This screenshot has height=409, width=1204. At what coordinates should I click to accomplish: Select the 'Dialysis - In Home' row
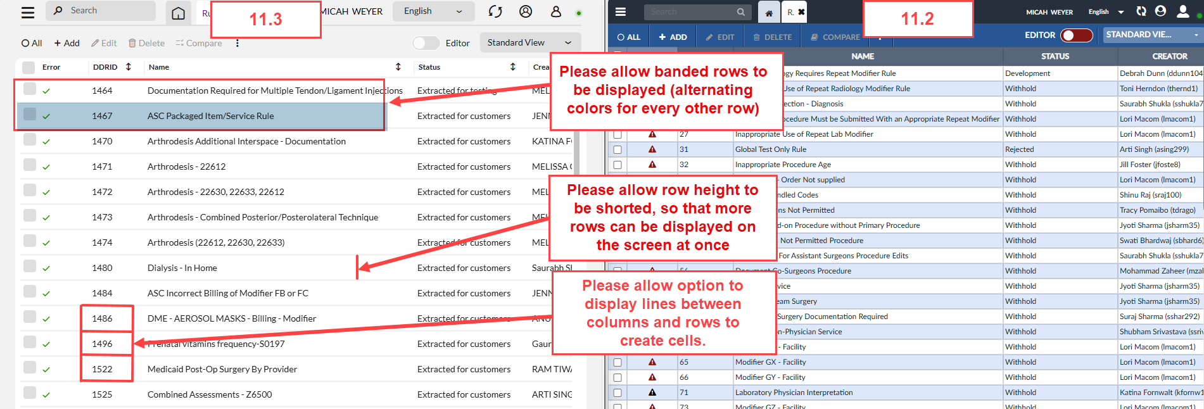click(296, 268)
